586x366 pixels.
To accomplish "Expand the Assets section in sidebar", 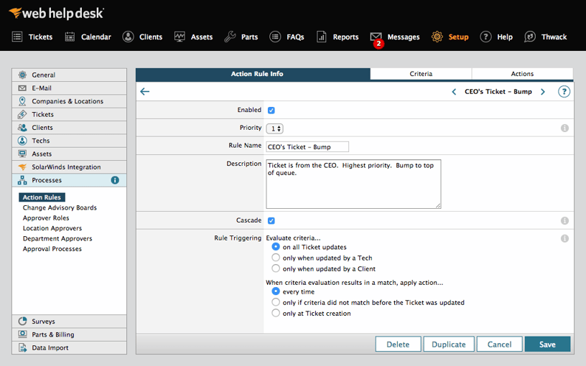I will [x=69, y=154].
